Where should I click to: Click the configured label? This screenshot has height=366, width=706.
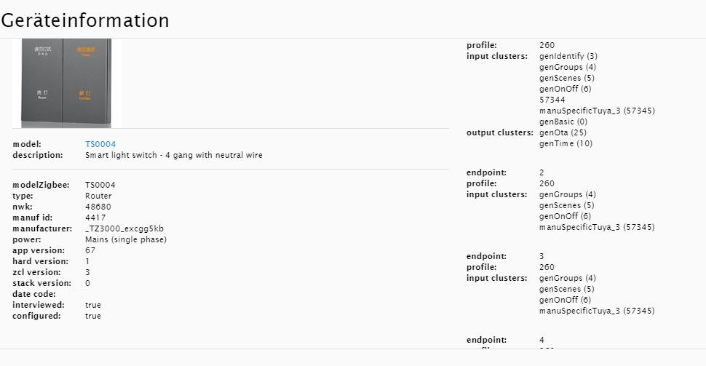[x=36, y=316]
